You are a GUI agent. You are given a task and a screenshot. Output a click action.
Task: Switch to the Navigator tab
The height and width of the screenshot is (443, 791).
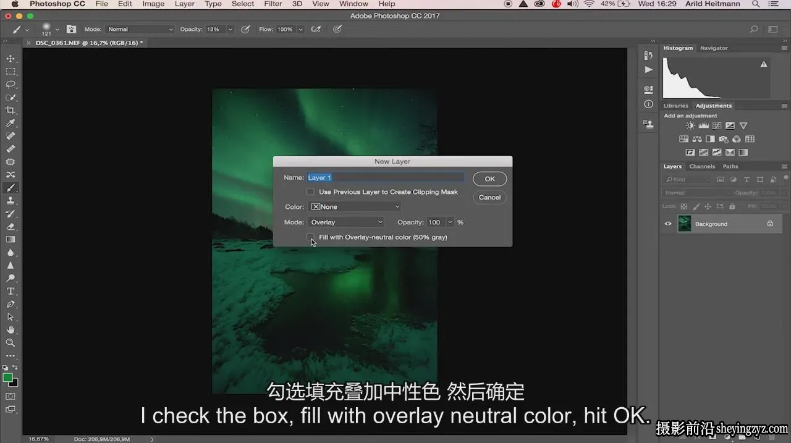(714, 48)
